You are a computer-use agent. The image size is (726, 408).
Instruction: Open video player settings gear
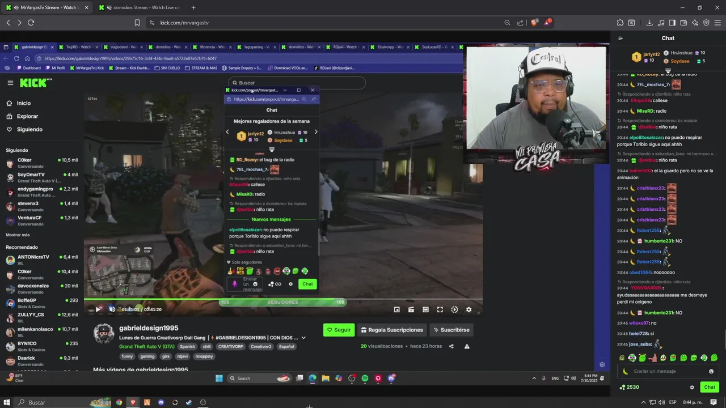click(468, 309)
